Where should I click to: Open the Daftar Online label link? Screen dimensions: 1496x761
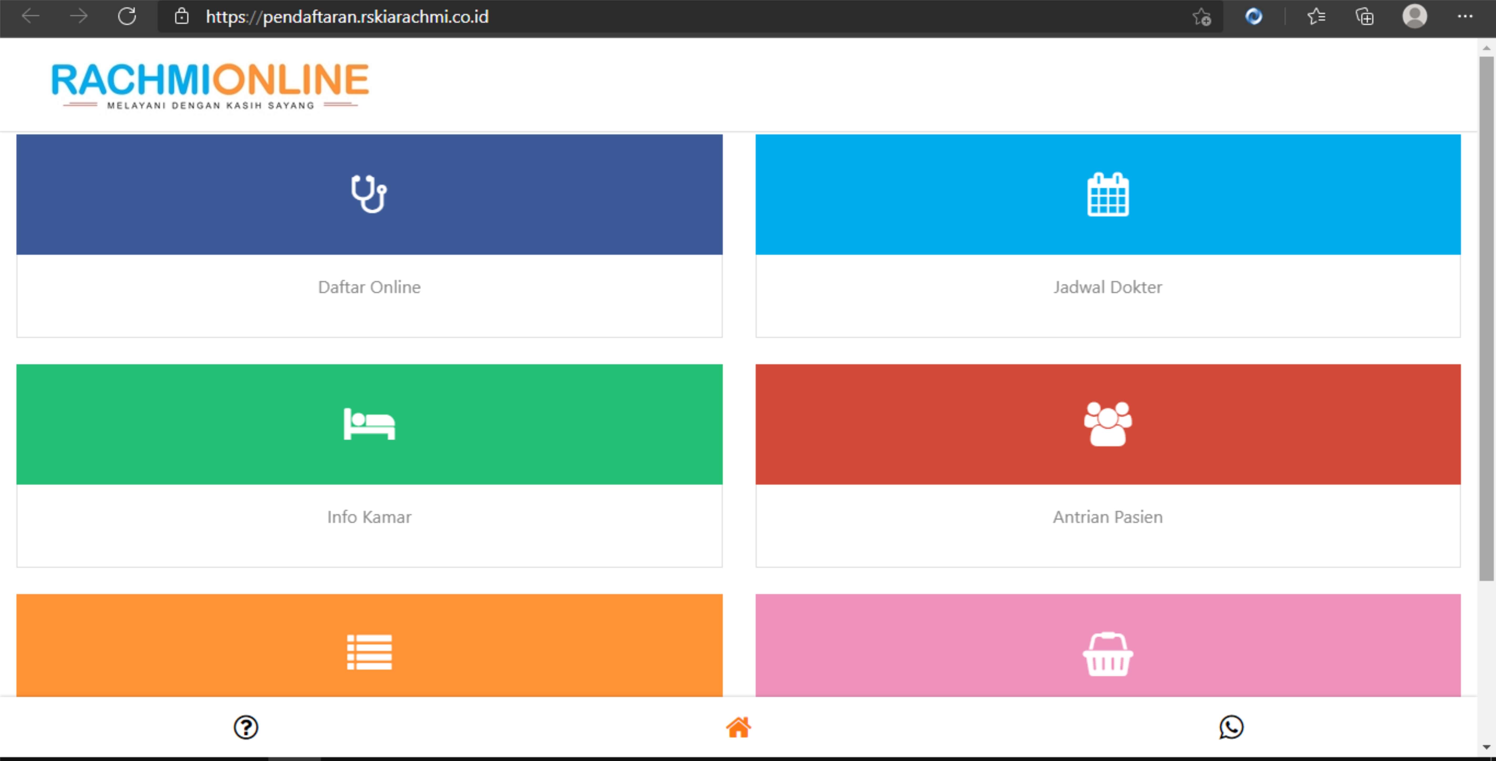click(369, 287)
